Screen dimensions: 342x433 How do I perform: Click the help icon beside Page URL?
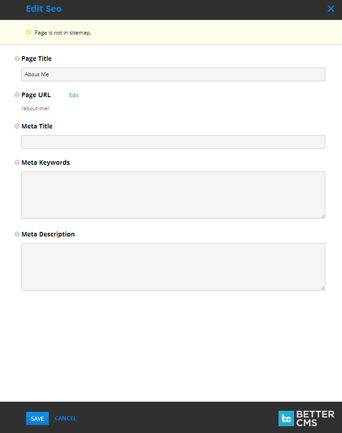tap(17, 95)
